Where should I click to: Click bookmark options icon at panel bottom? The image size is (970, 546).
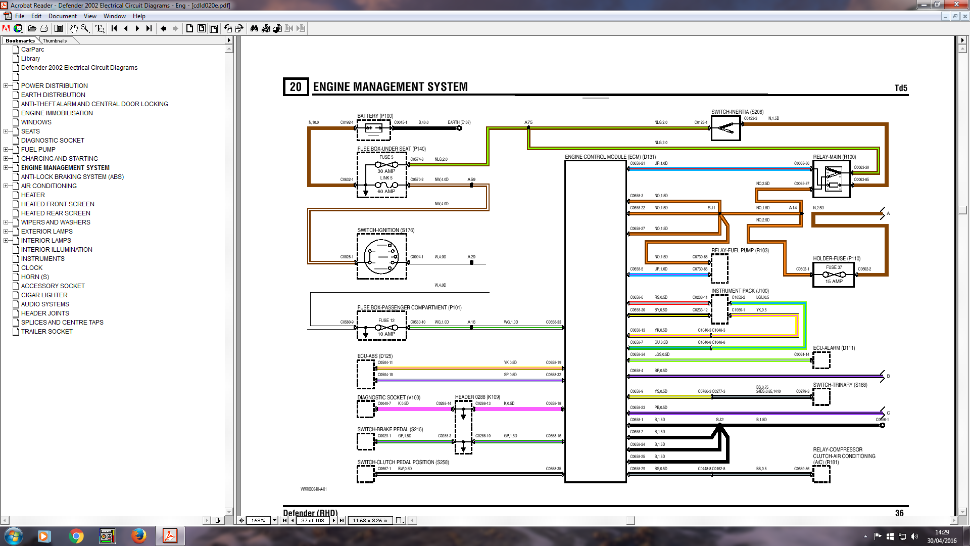point(218,520)
